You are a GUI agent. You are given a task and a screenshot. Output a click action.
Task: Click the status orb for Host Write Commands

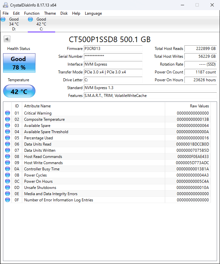point(8,163)
